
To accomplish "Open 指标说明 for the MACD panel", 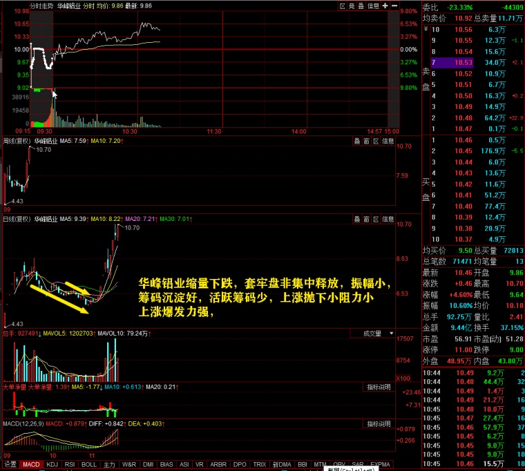I will coord(379,423).
